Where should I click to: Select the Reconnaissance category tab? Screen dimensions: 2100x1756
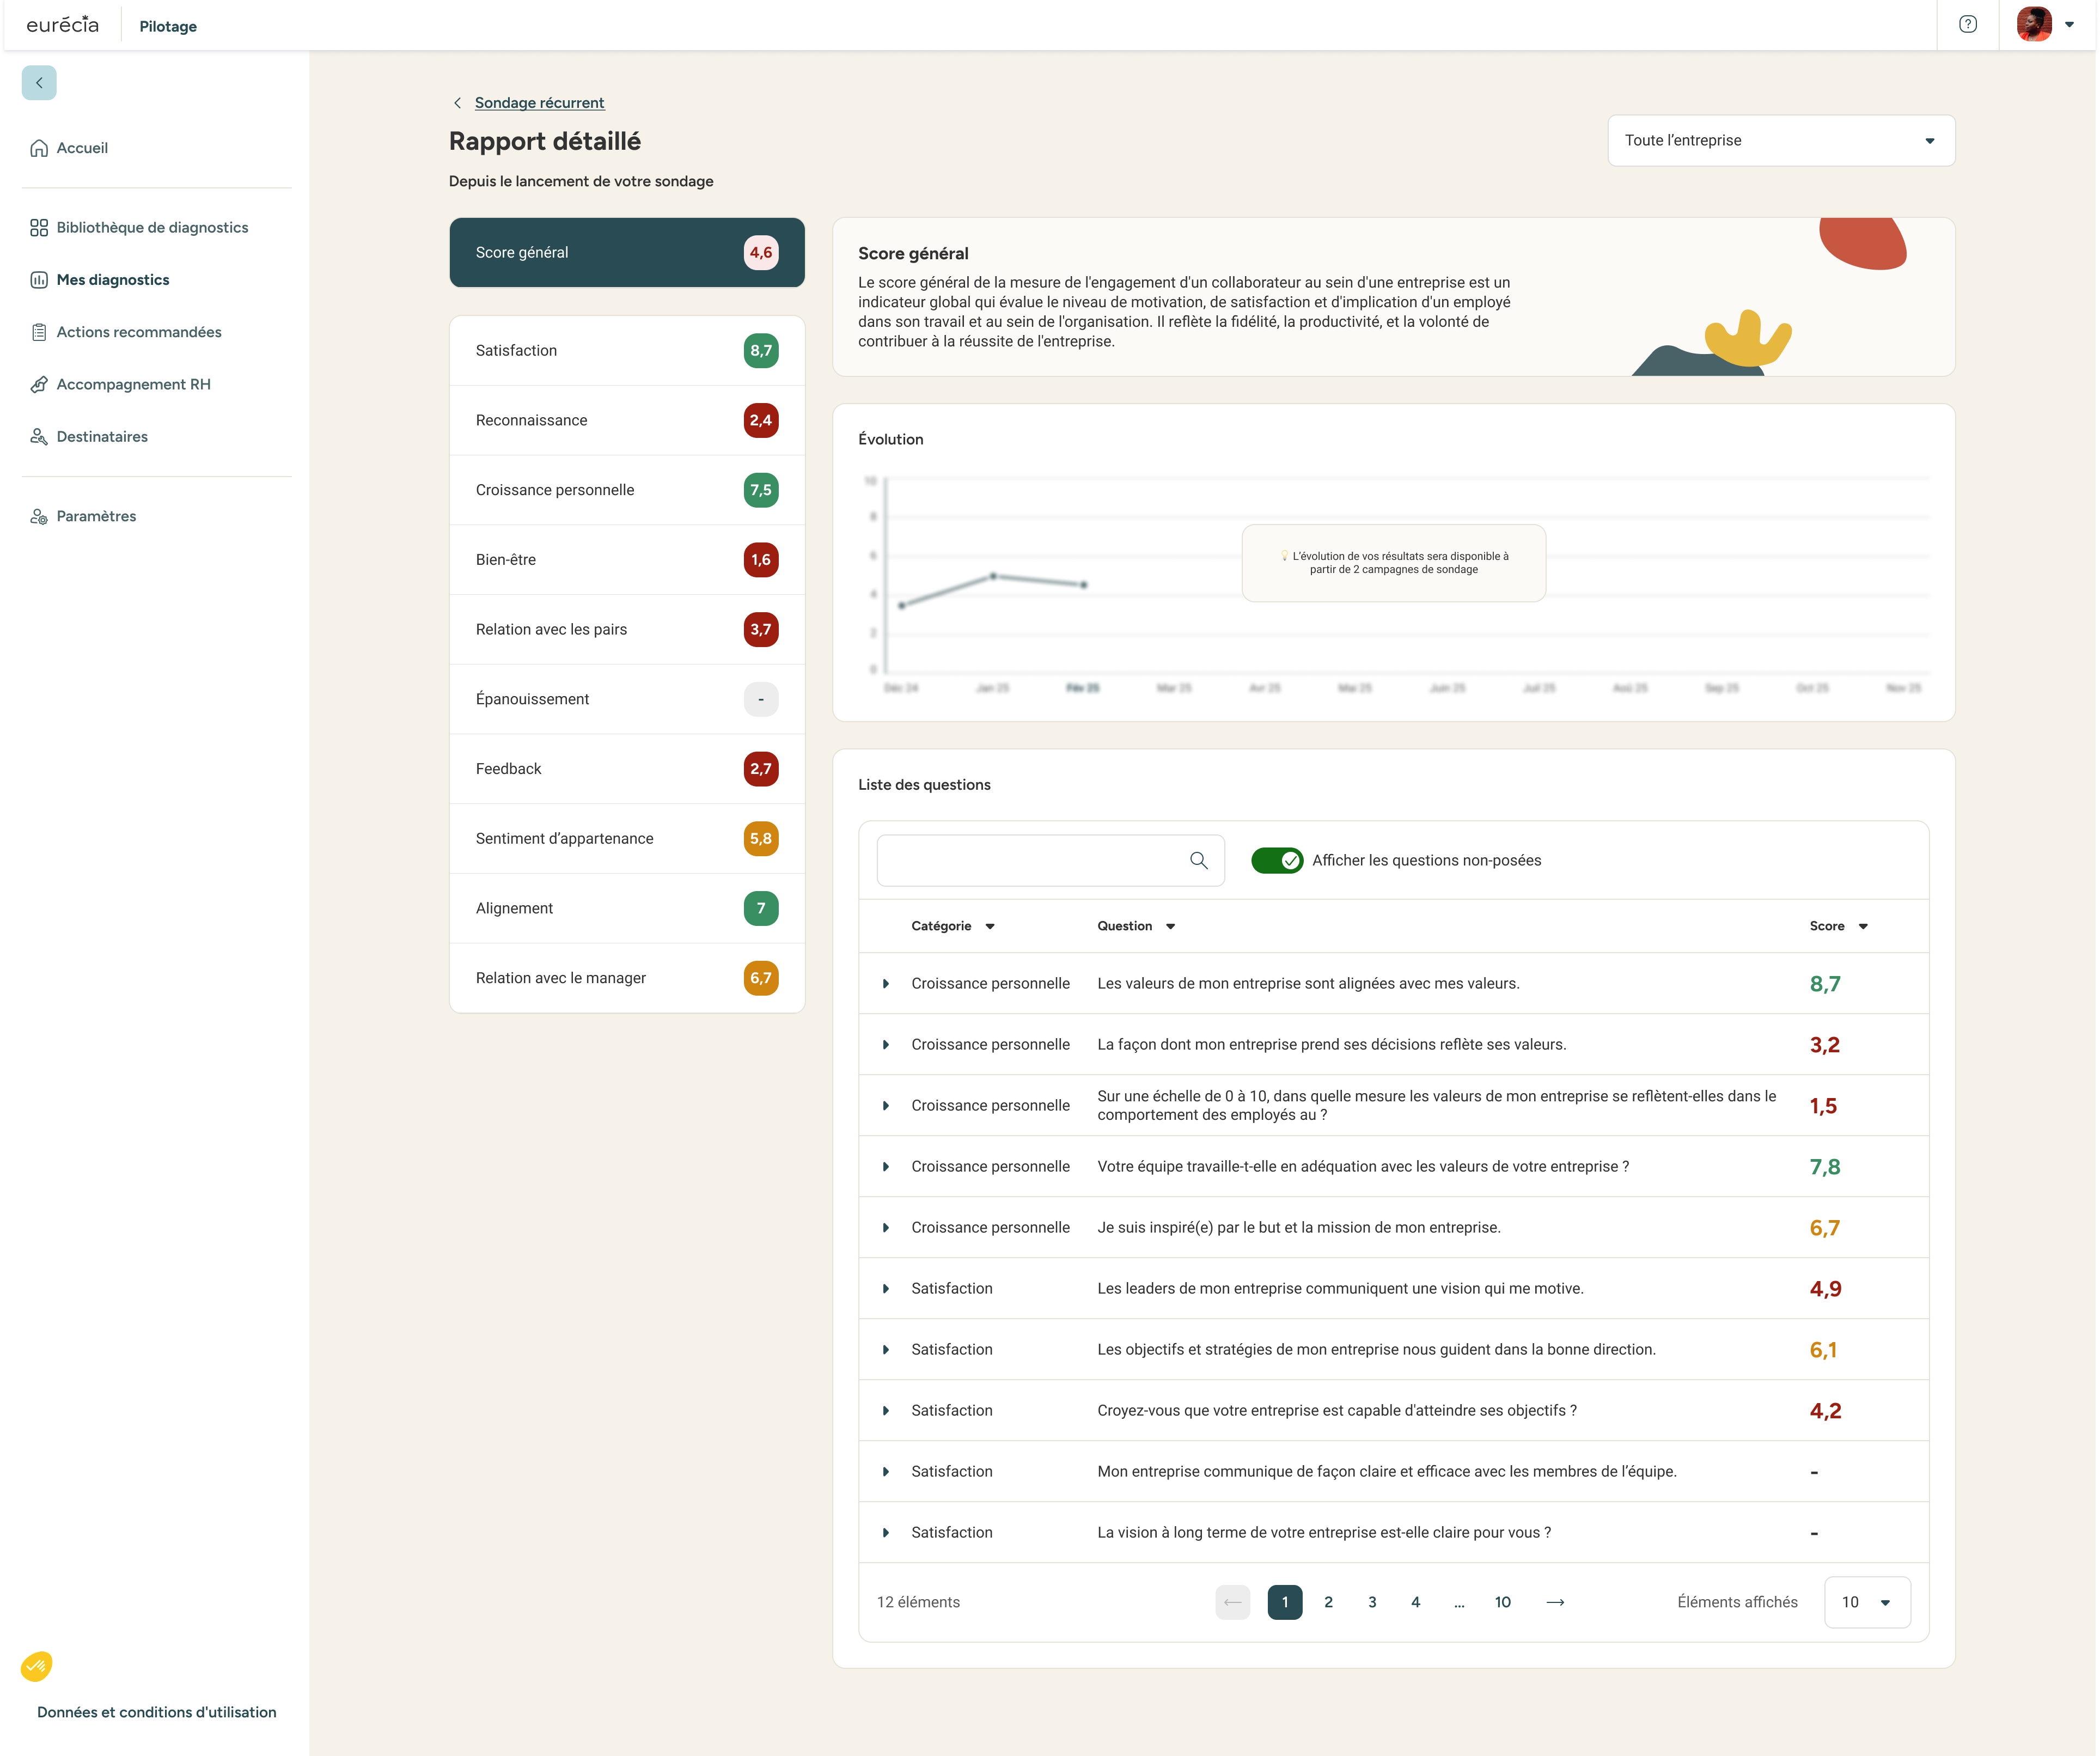tap(626, 420)
